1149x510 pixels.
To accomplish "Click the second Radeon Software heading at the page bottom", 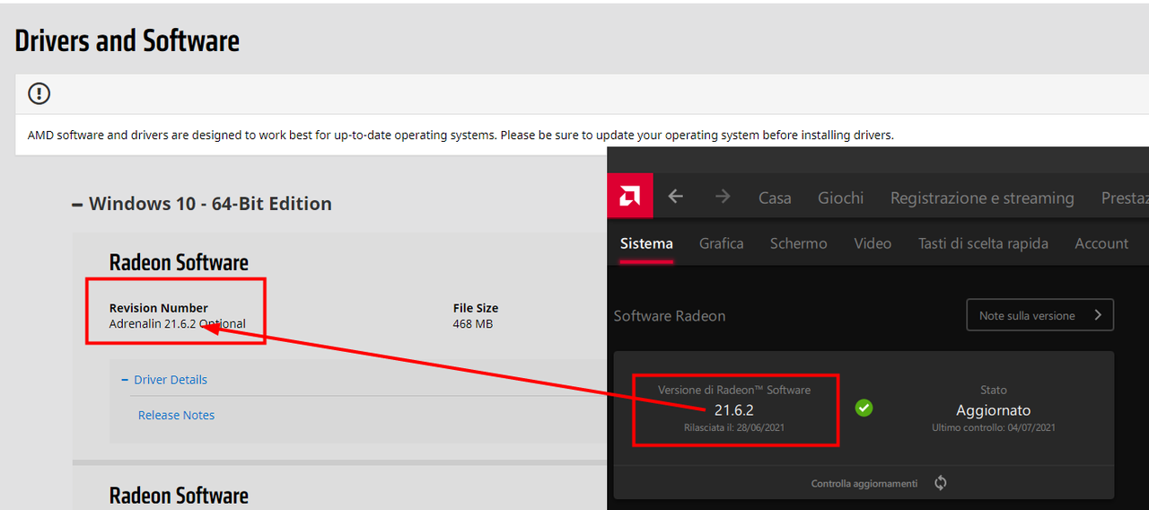I will pos(179,495).
